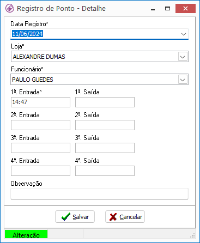Click the red X icon on Cancelar
The image size is (200, 243).
click(x=113, y=217)
